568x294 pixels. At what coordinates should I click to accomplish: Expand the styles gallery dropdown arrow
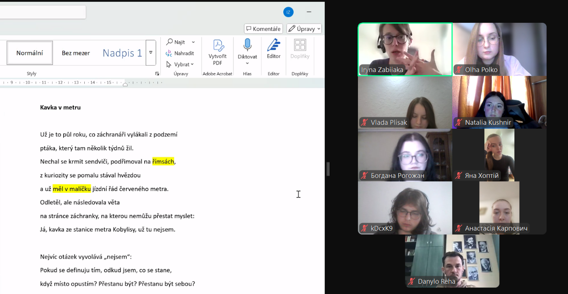(x=151, y=53)
